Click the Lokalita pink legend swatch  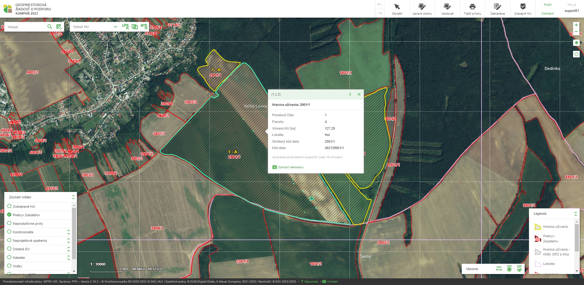pyautogui.click(x=538, y=264)
